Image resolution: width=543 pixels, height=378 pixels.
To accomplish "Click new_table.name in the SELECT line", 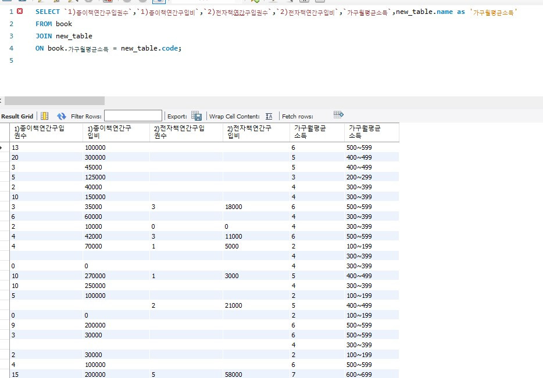I will (424, 12).
